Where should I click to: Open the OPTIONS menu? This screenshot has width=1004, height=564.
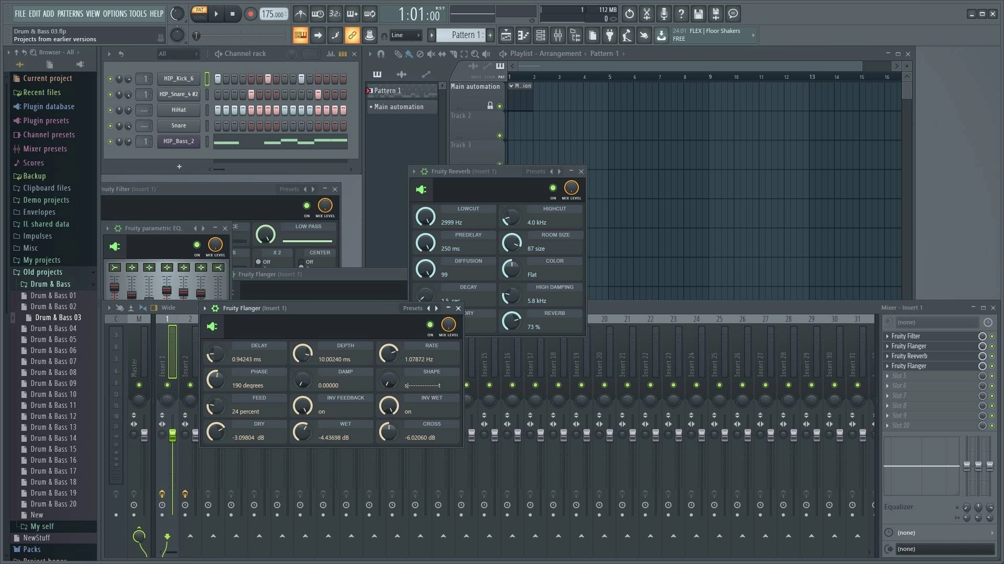115,14
